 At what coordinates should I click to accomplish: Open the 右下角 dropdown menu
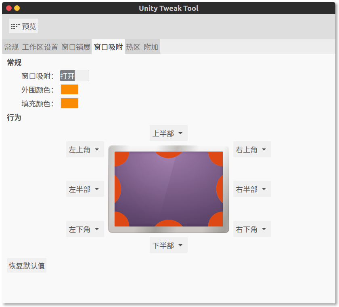252,229
